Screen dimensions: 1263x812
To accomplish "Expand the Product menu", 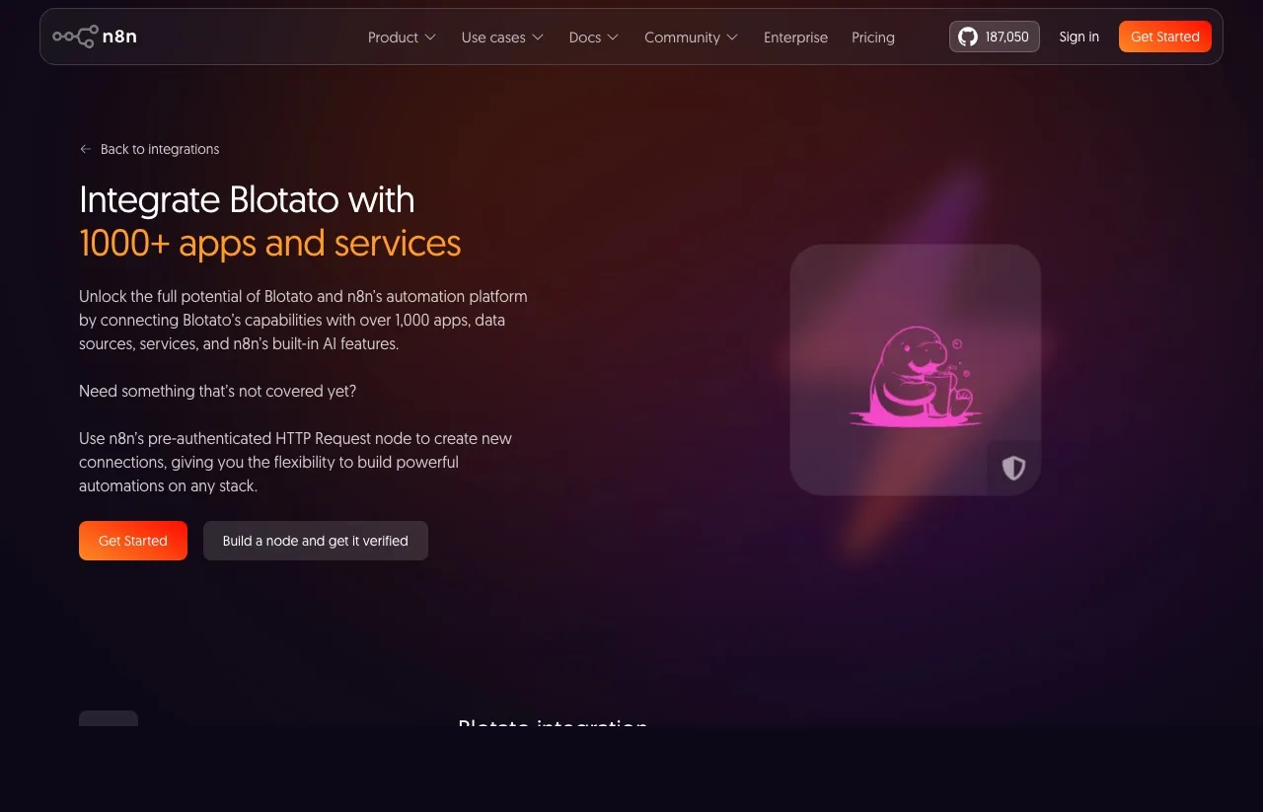I will click(x=402, y=37).
